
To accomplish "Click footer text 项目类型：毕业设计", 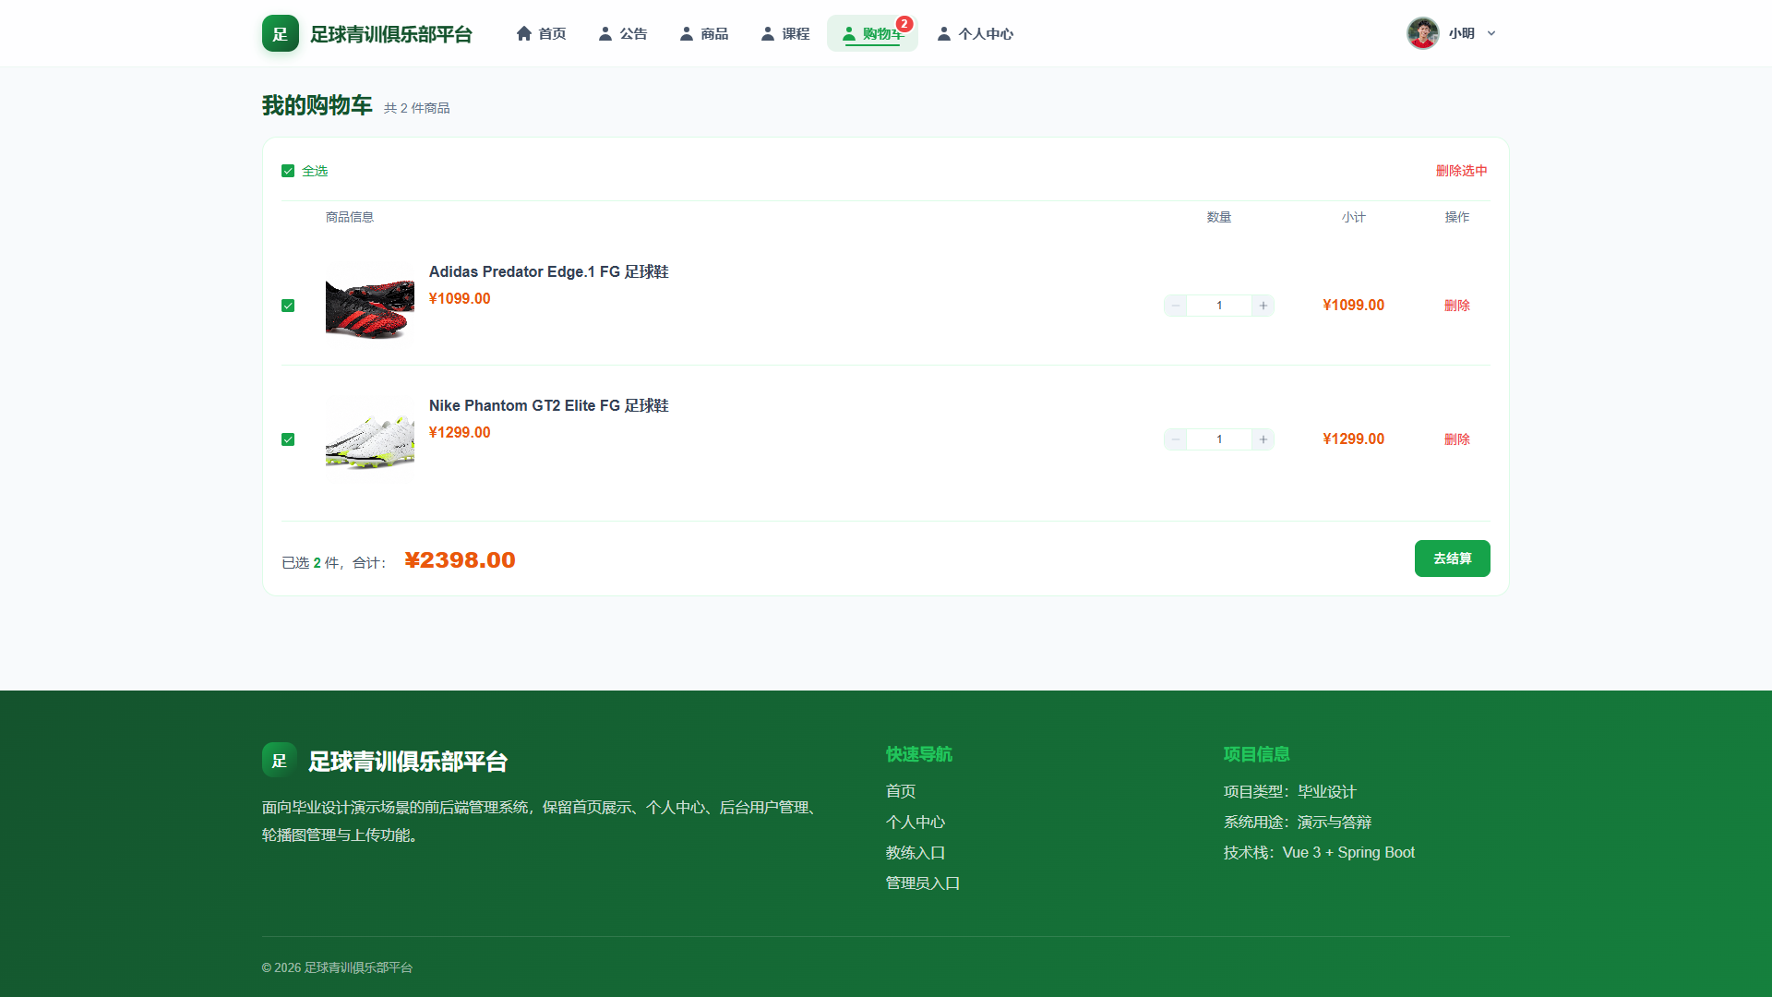I will (x=1290, y=791).
